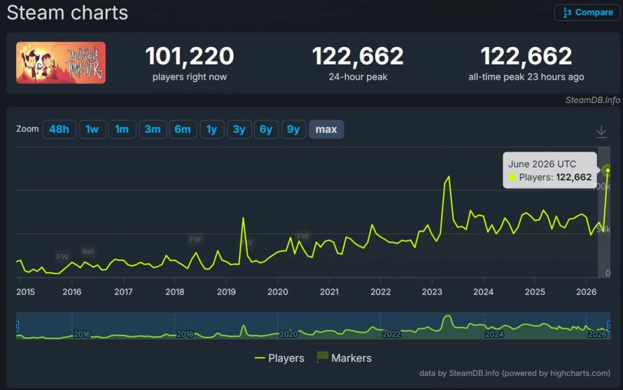This screenshot has width=623, height=390.
Task: Select the 1m zoom range
Action: click(122, 130)
